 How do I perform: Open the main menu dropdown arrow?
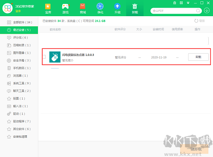(x=188, y=3)
